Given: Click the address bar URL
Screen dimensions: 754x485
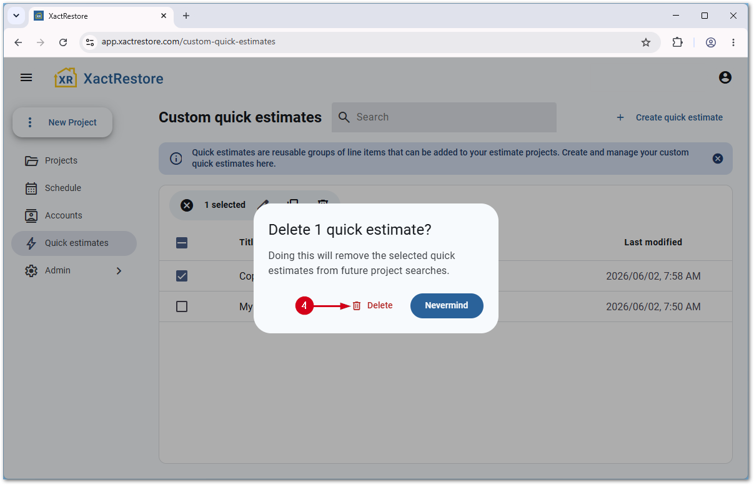Looking at the screenshot, I should (x=189, y=42).
